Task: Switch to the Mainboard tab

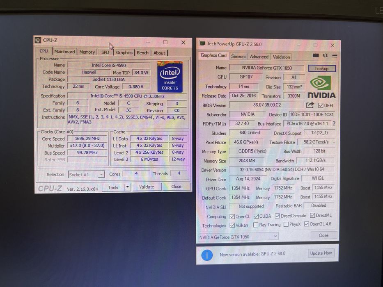Action: point(64,52)
